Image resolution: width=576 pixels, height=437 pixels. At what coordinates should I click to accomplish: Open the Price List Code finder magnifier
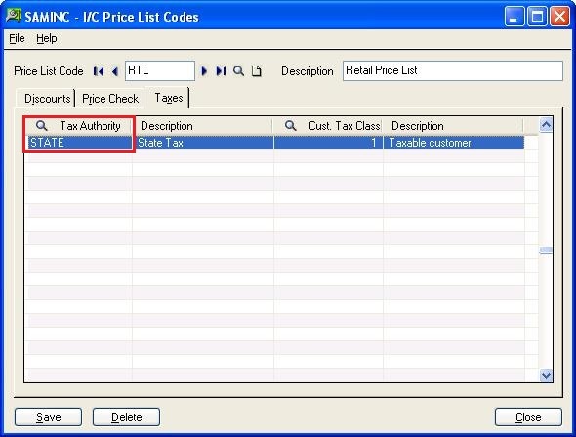click(239, 71)
